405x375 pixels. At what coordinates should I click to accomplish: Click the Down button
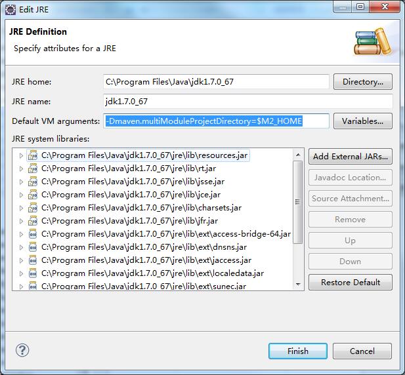click(351, 262)
